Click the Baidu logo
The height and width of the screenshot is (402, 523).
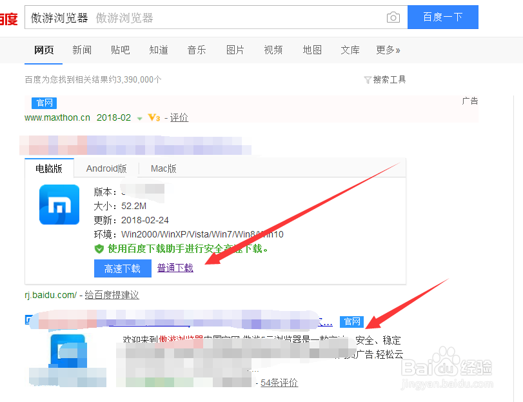pos(8,19)
